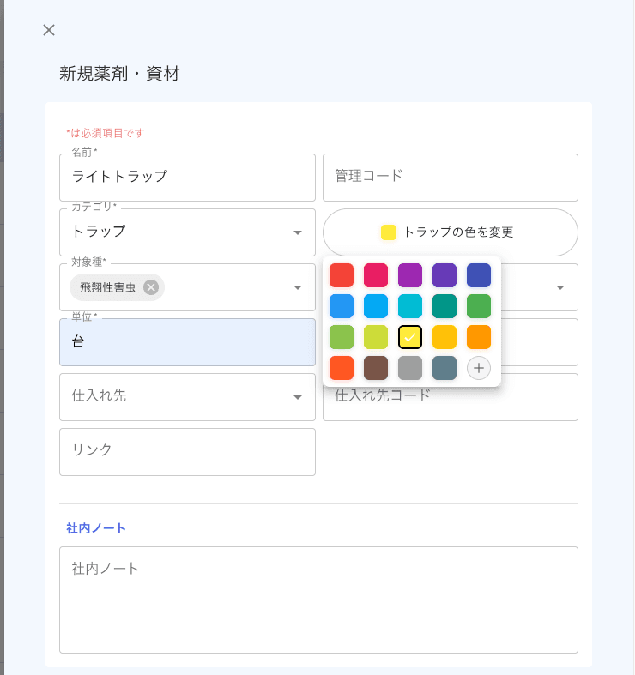
Task: Click the トラップの色を変更 button
Action: click(x=450, y=232)
